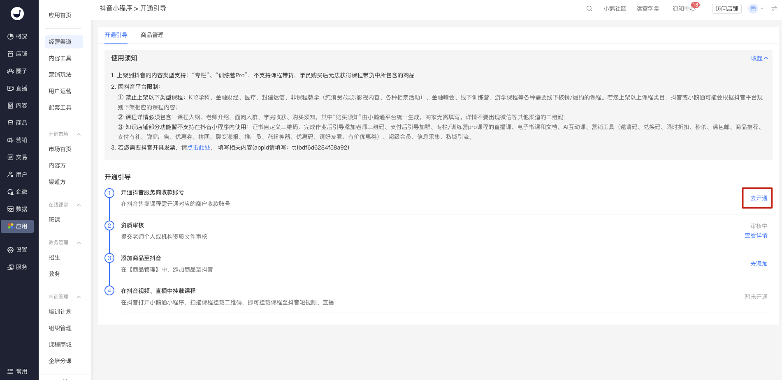Open the account avatar menu
This screenshot has width=782, height=380.
[753, 9]
